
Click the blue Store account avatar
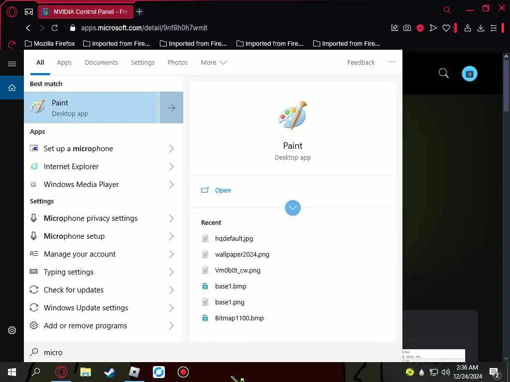pyautogui.click(x=469, y=74)
